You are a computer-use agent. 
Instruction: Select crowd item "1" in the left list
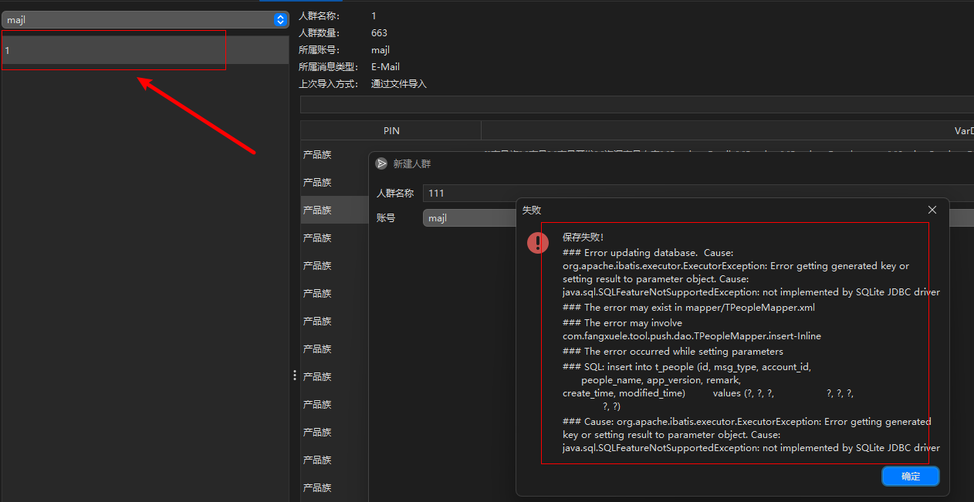point(145,50)
